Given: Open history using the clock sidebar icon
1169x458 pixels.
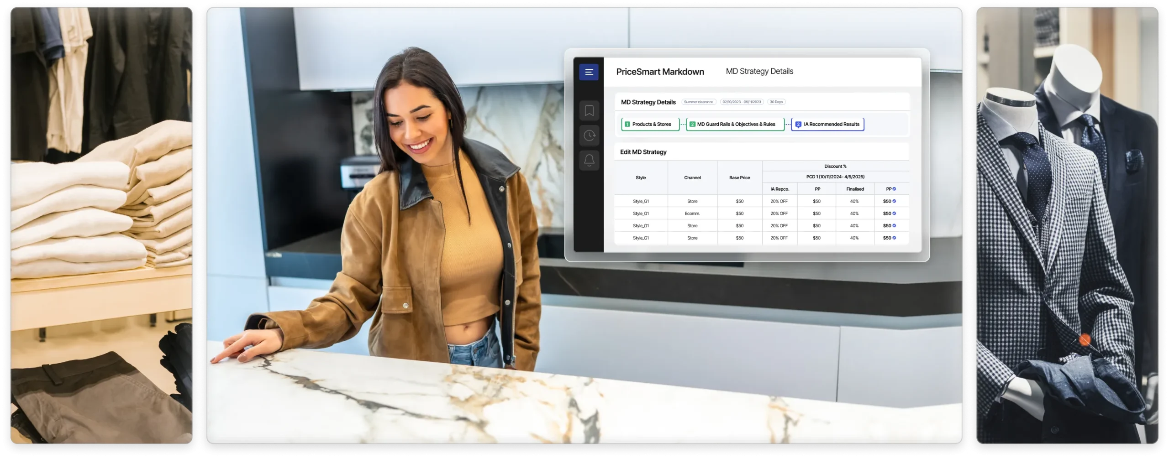Looking at the screenshot, I should click(589, 135).
